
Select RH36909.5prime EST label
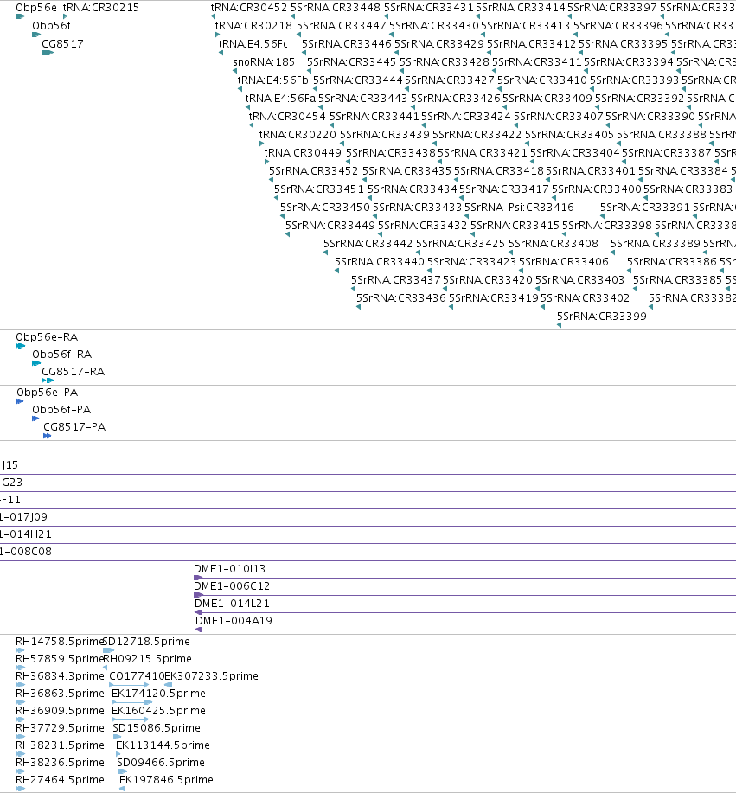[60, 710]
